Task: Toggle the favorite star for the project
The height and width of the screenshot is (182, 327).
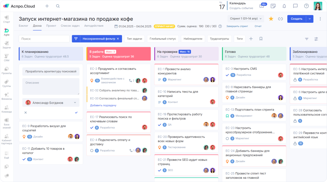Action: point(271,19)
